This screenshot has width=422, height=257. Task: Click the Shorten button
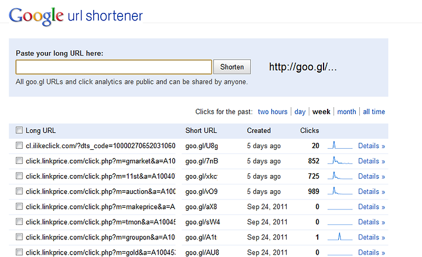[x=232, y=67]
